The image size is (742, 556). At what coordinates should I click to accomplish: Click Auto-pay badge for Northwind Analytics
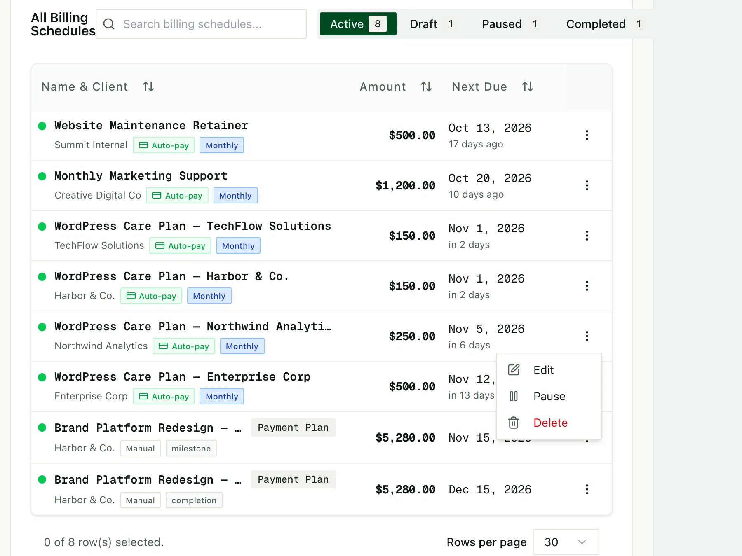pos(184,346)
